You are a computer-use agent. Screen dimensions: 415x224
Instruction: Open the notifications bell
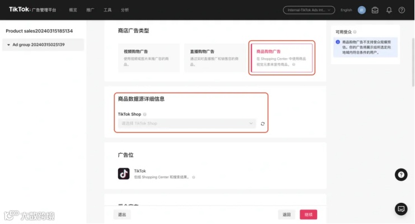[x=389, y=10]
